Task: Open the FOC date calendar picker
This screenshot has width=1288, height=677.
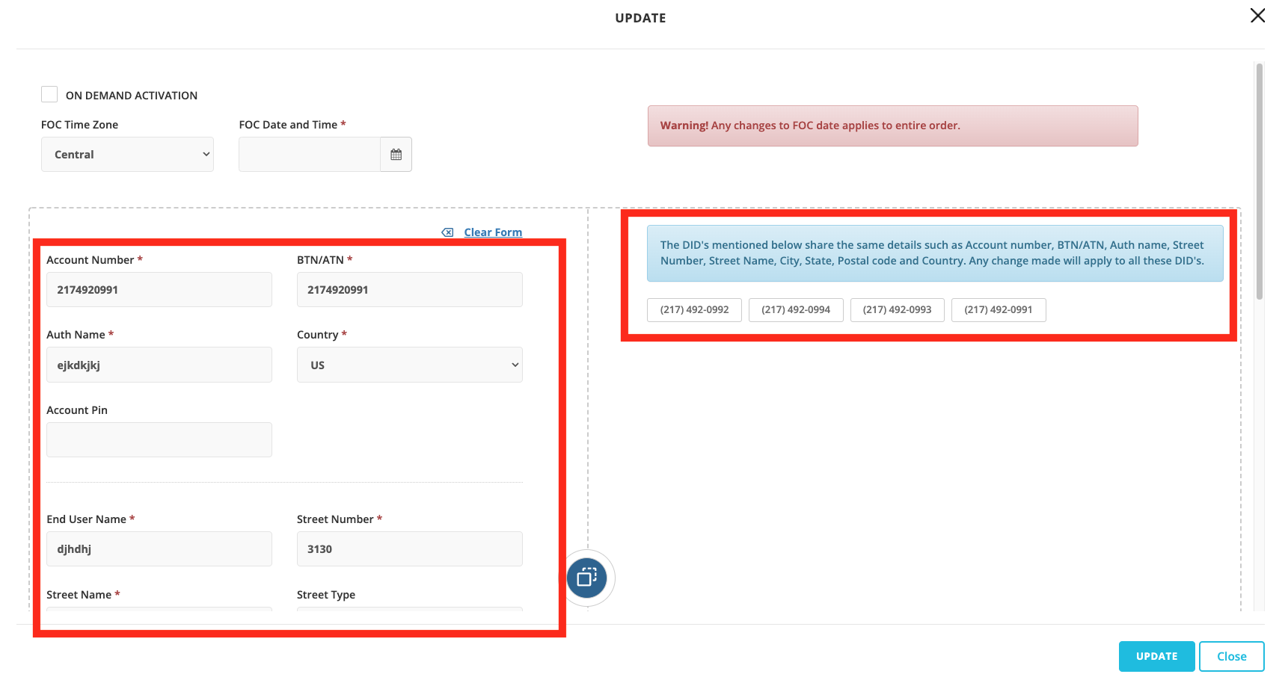Action: (396, 155)
